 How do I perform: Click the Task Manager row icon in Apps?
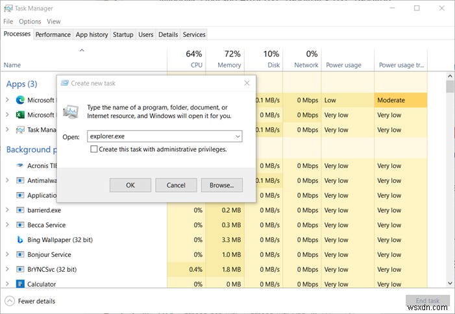[x=20, y=130]
